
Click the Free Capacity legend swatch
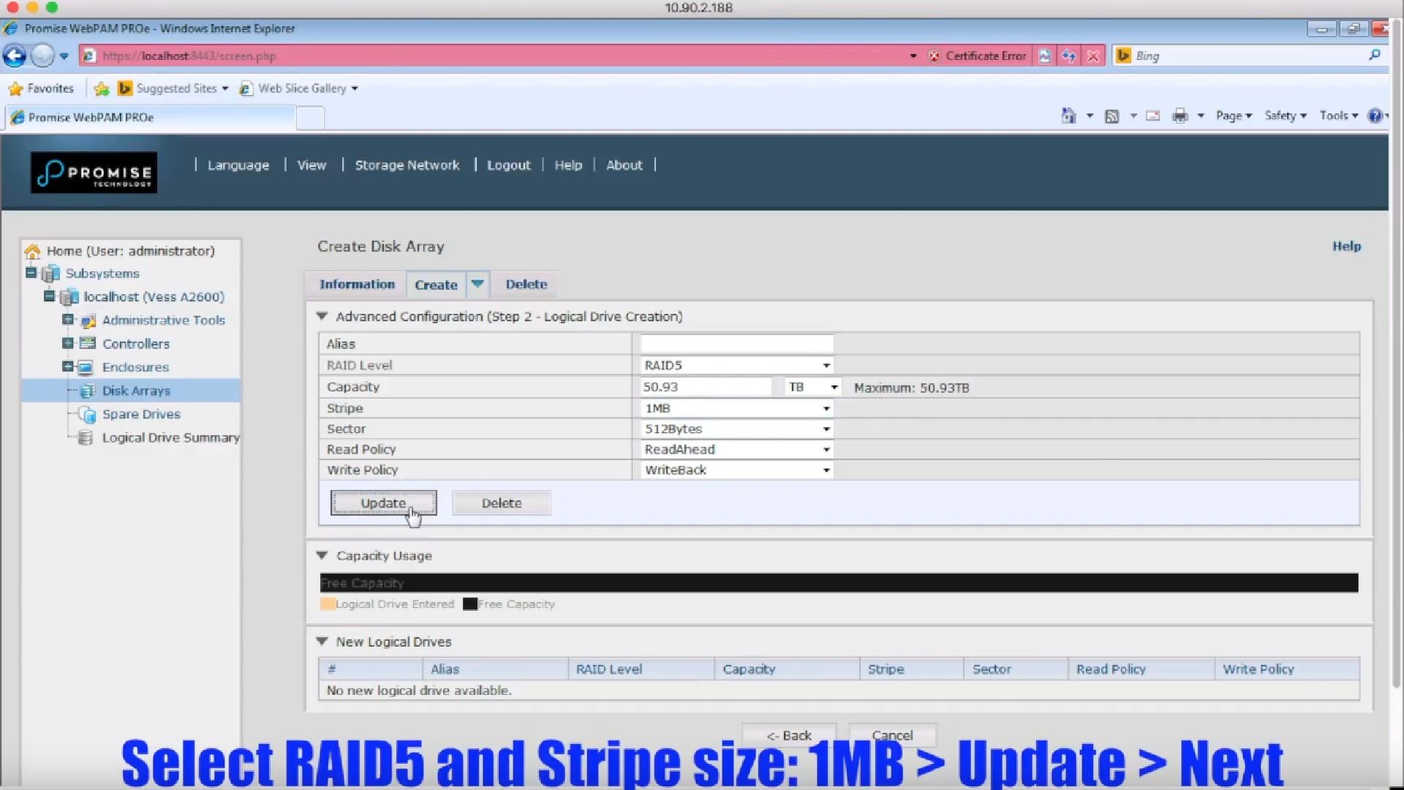(470, 604)
